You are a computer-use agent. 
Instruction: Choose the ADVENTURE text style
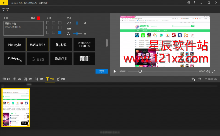(x=61, y=59)
